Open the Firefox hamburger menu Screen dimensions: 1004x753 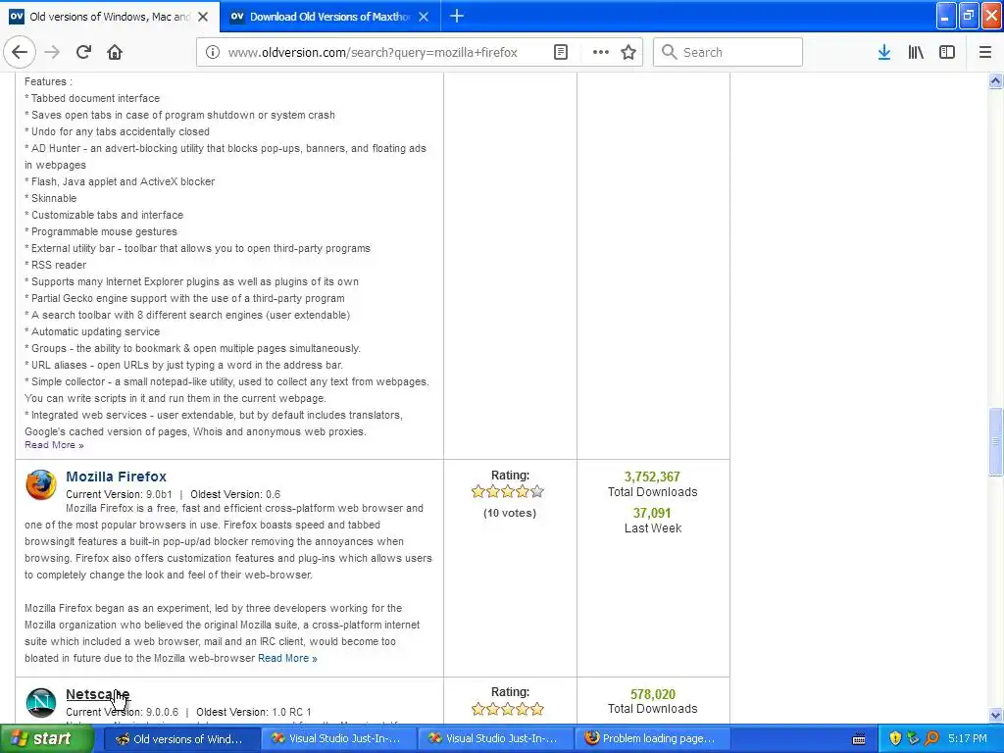tap(984, 52)
